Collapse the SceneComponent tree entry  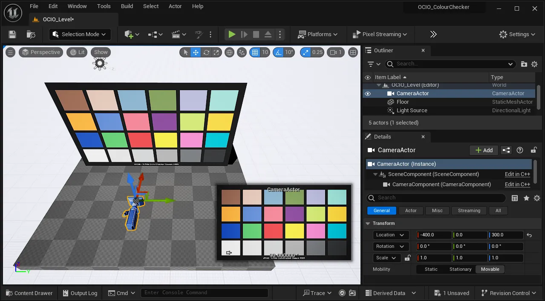pos(375,174)
